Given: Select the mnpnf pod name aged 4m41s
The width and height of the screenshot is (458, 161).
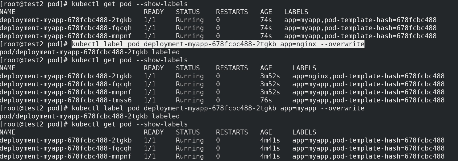Looking at the screenshot, I should coord(66,156).
